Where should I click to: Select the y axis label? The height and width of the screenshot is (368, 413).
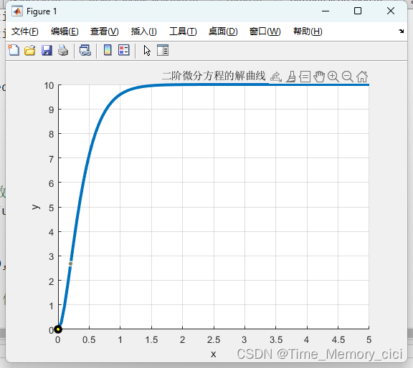(36, 207)
